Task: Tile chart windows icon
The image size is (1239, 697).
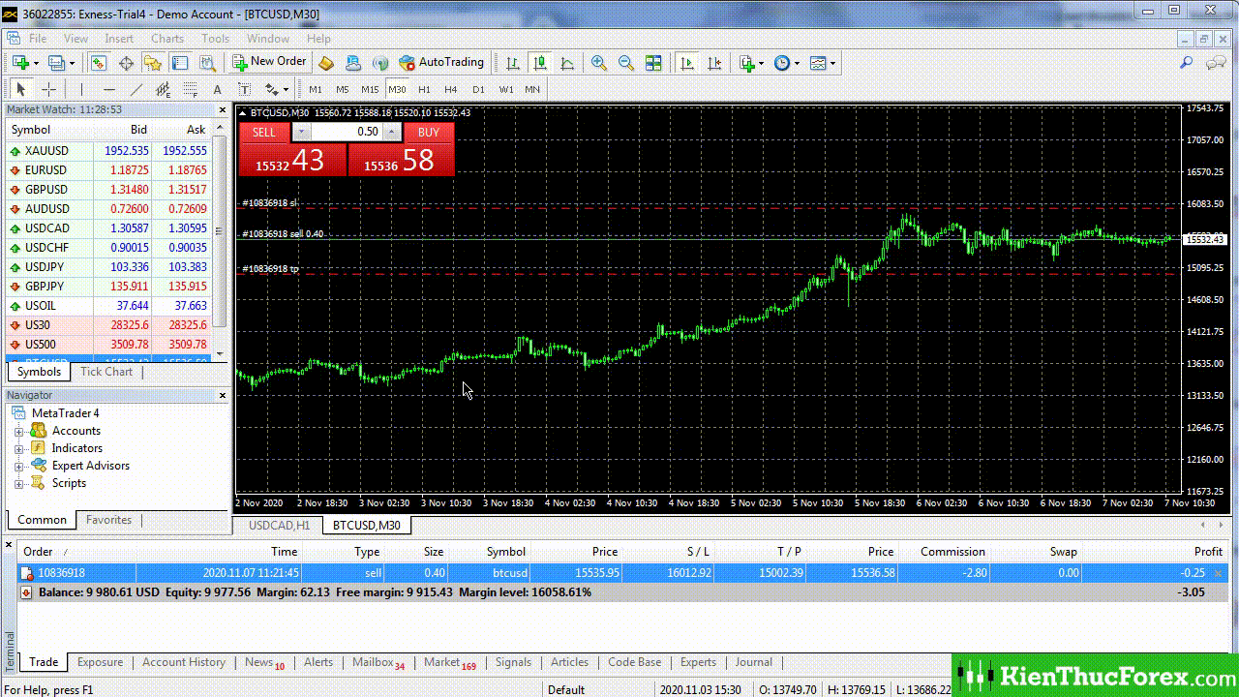Action: (653, 63)
